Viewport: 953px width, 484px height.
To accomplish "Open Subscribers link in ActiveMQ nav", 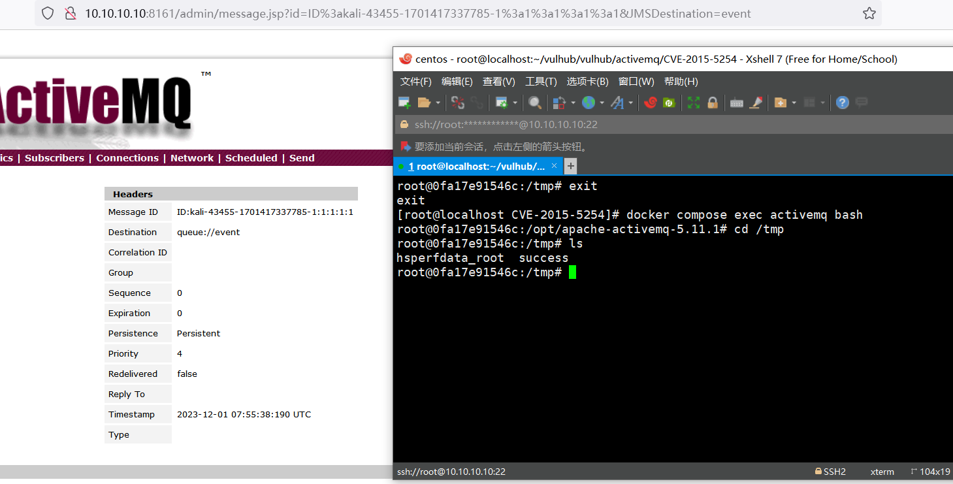I will pos(54,158).
